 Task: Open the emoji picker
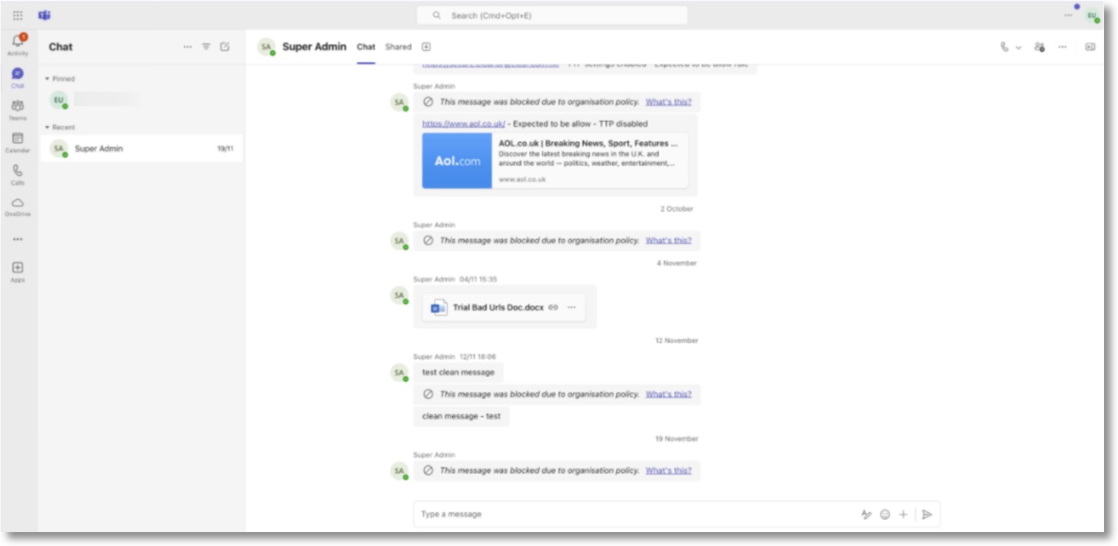[x=886, y=514]
